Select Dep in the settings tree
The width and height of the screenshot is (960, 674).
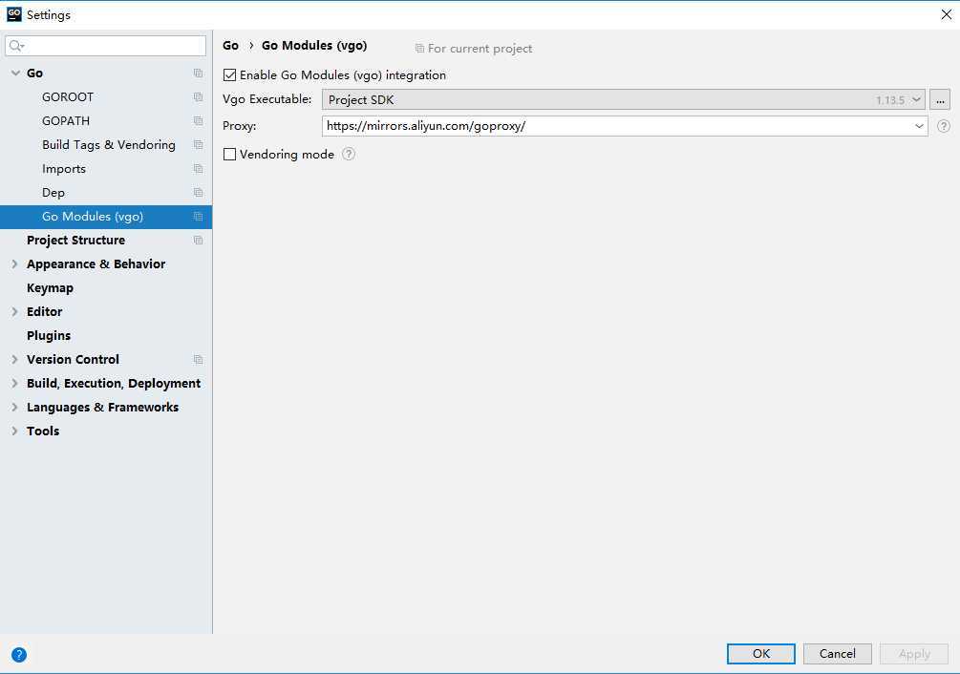(53, 192)
